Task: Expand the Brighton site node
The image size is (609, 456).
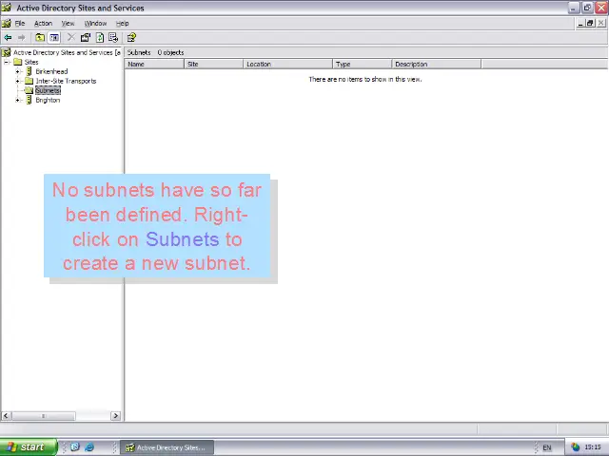Action: 17,100
